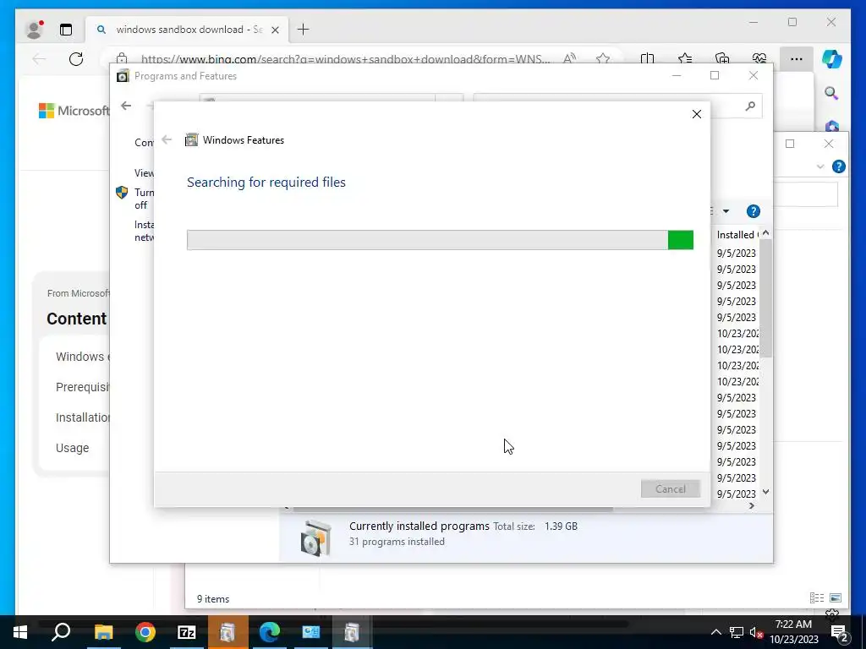
Task: Click the first 10/23 date row
Action: point(737,333)
